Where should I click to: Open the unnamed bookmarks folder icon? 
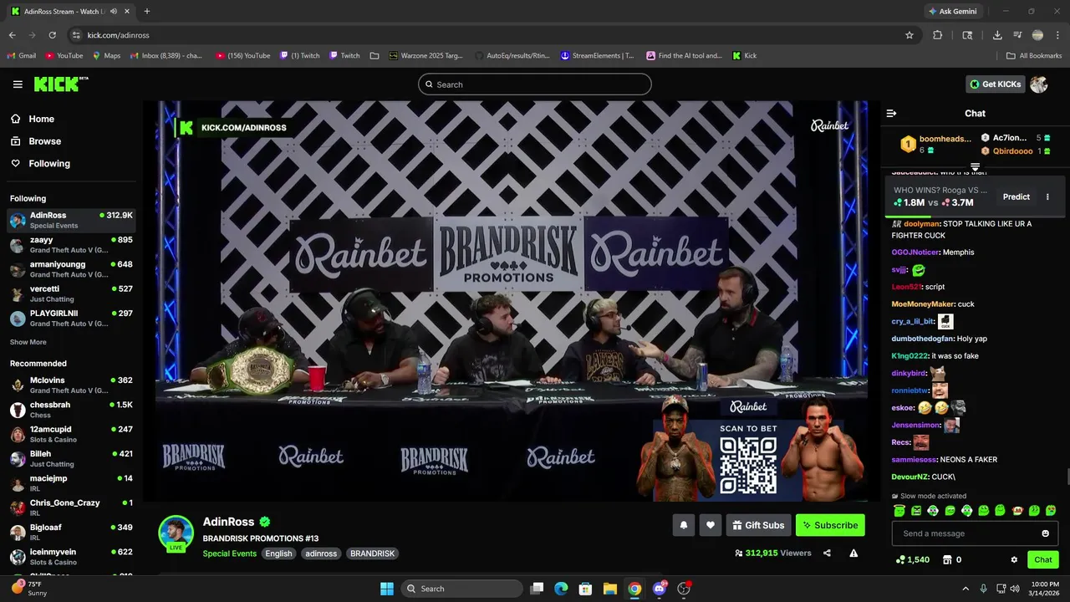point(374,56)
